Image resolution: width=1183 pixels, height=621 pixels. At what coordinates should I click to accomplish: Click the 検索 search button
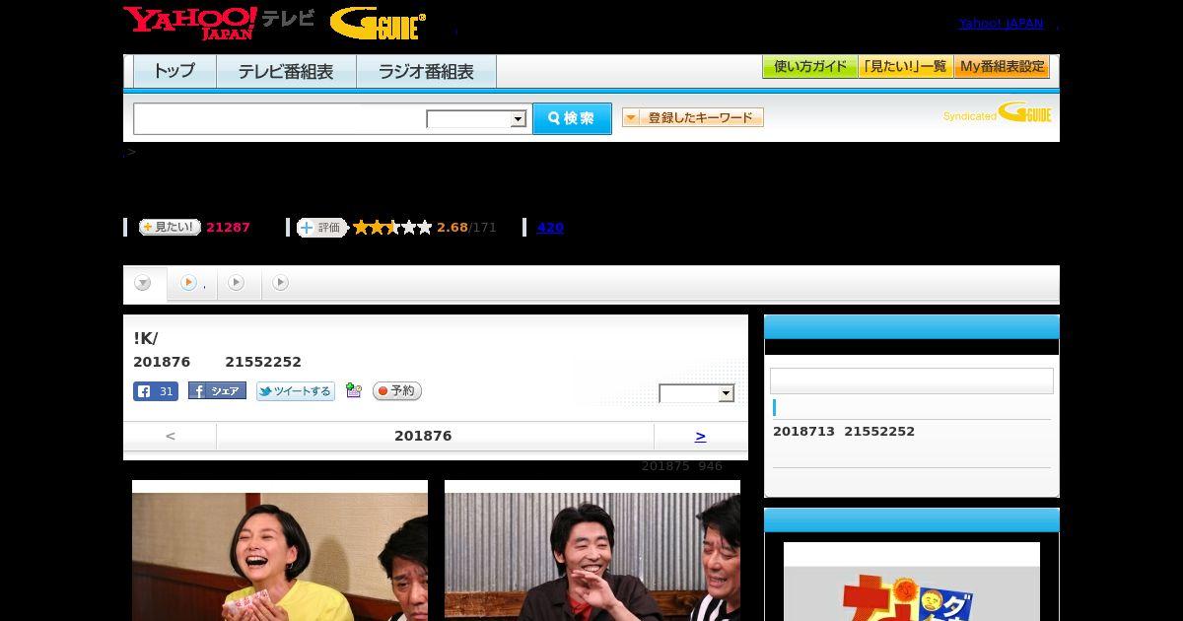click(572, 118)
